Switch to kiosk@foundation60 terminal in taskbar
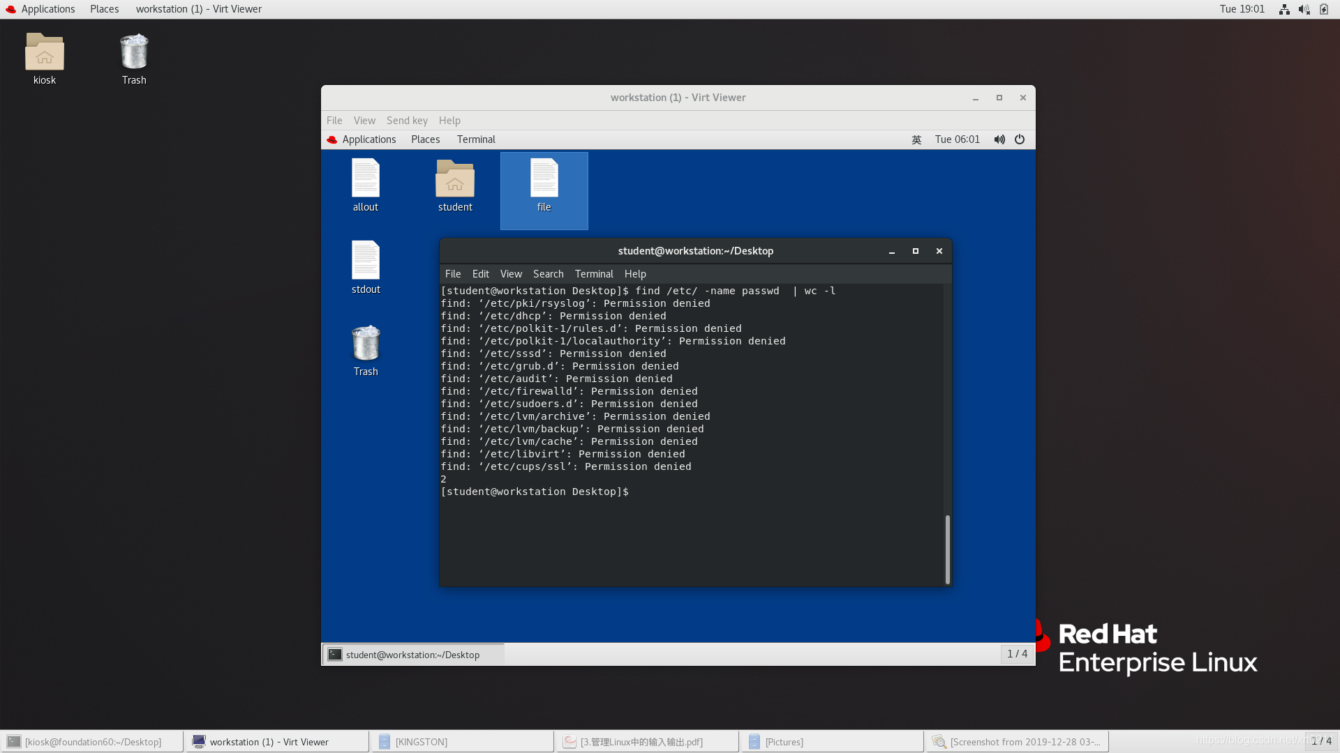Image resolution: width=1340 pixels, height=753 pixels. pyautogui.click(x=92, y=742)
